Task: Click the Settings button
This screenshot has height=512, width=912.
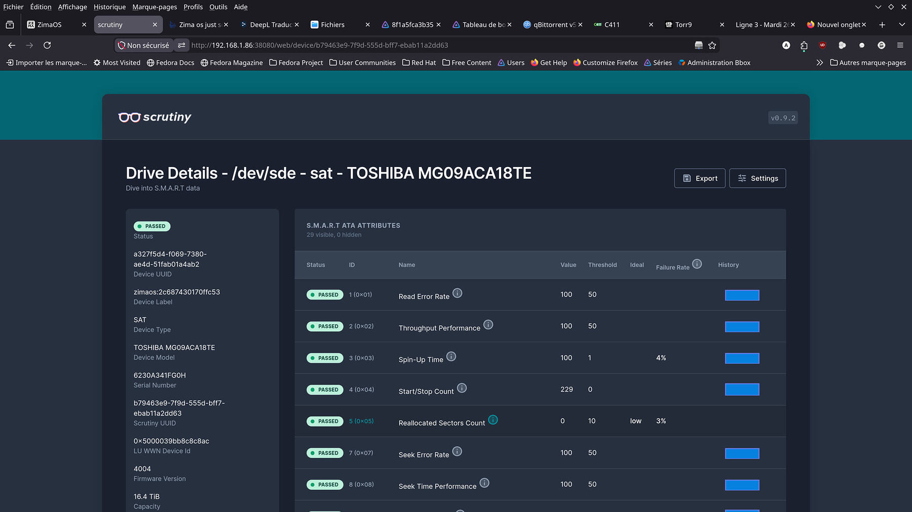Action: click(x=757, y=178)
